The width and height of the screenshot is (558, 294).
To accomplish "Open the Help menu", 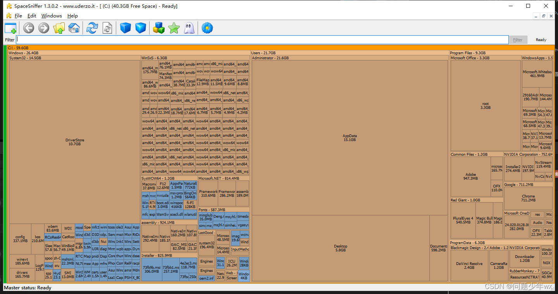I will click(x=72, y=16).
